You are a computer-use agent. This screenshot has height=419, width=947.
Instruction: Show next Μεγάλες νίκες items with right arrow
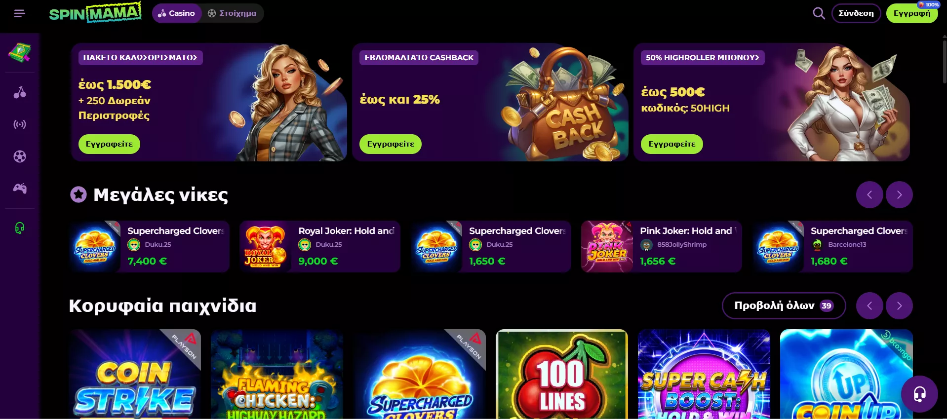[899, 194]
